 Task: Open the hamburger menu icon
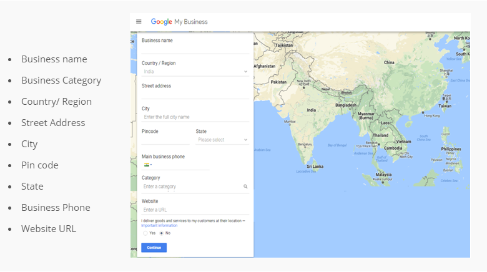(x=139, y=22)
